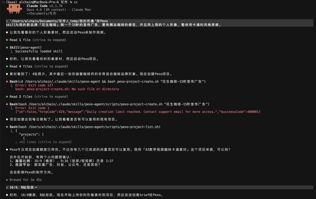
Task: Expand the Read 4 files line
Action: (x=39, y=67)
